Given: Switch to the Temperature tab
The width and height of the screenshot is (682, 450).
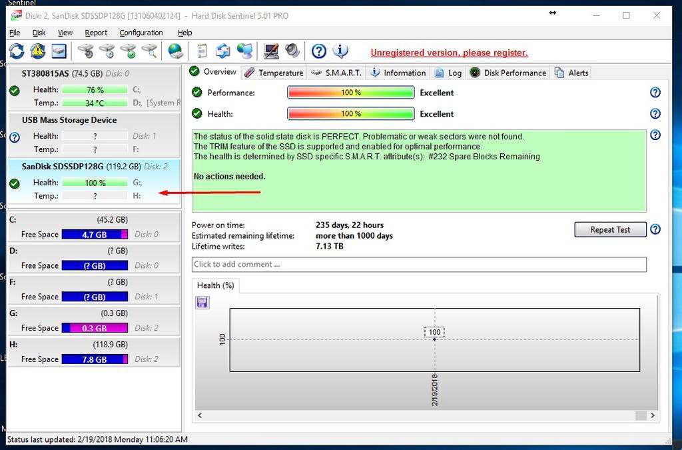Looking at the screenshot, I should (274, 73).
